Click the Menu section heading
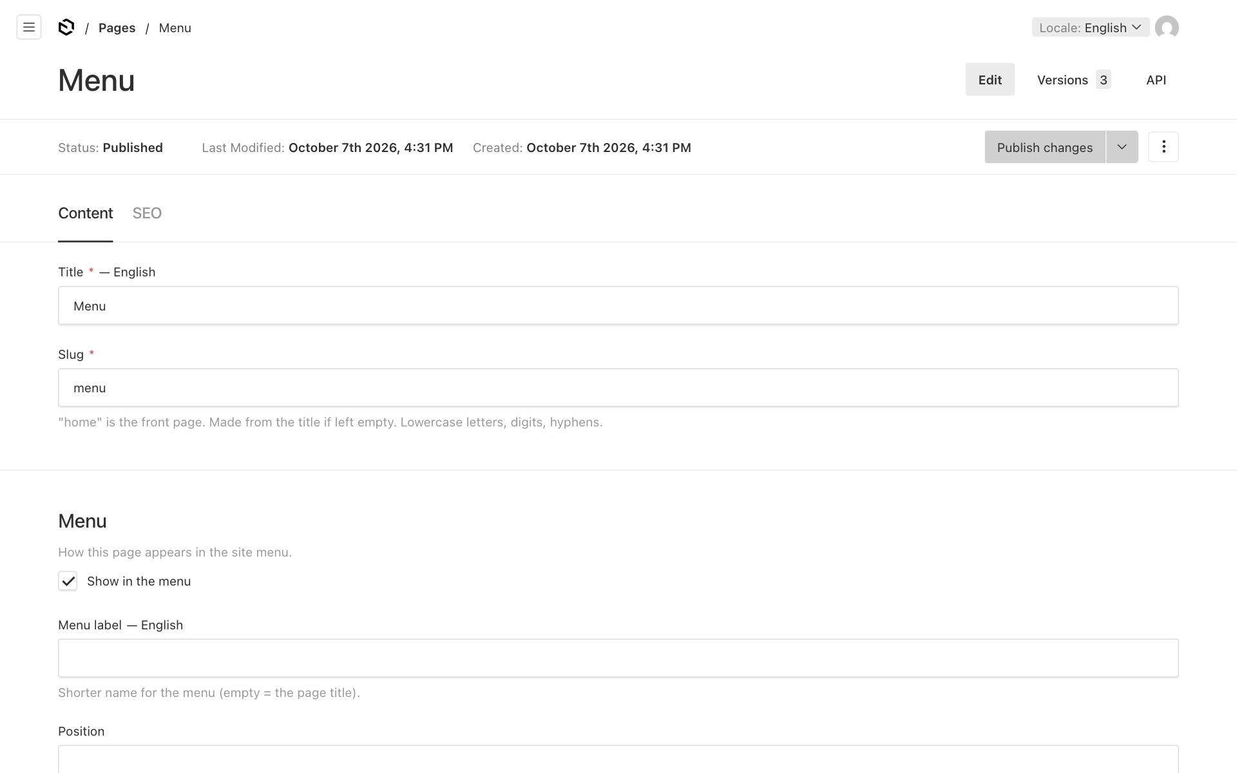 (82, 521)
